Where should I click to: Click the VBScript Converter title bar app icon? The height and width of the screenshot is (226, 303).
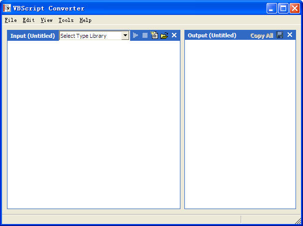click(x=7, y=8)
